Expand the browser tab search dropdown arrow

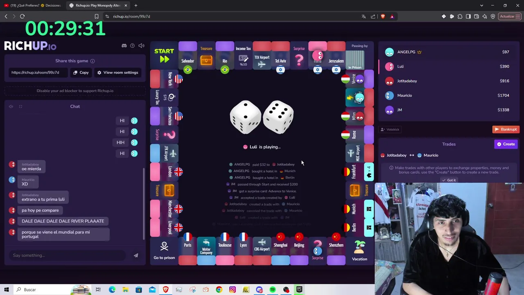click(x=481, y=5)
